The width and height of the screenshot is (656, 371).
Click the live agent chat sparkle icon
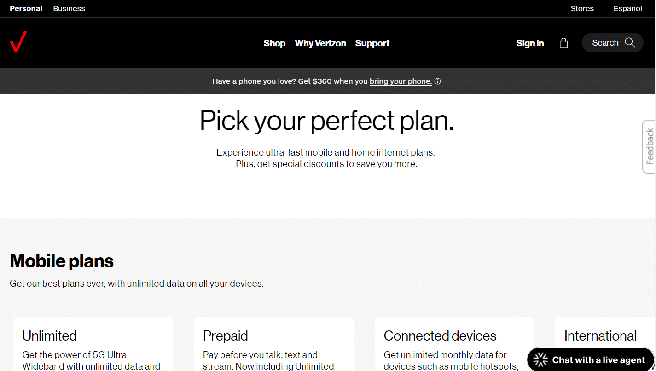click(541, 360)
